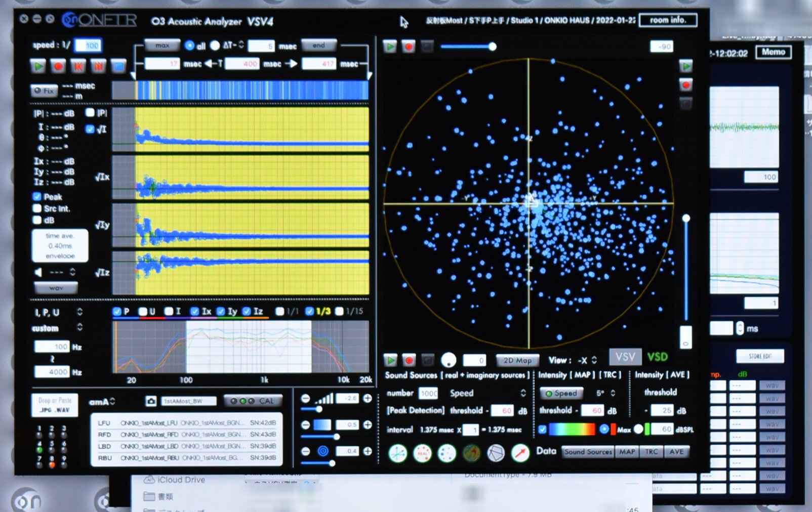Viewport: 812px width, 512px height.
Task: Enable the U curve checkbox
Action: coord(143,311)
